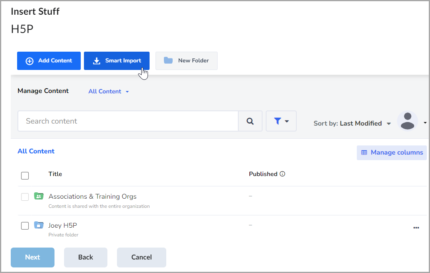This screenshot has width=430, height=273.
Task: Open the filter funnel menu
Action: pyautogui.click(x=281, y=121)
